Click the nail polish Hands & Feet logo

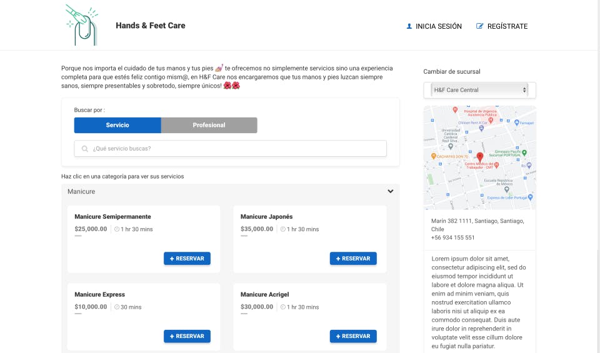(x=82, y=25)
